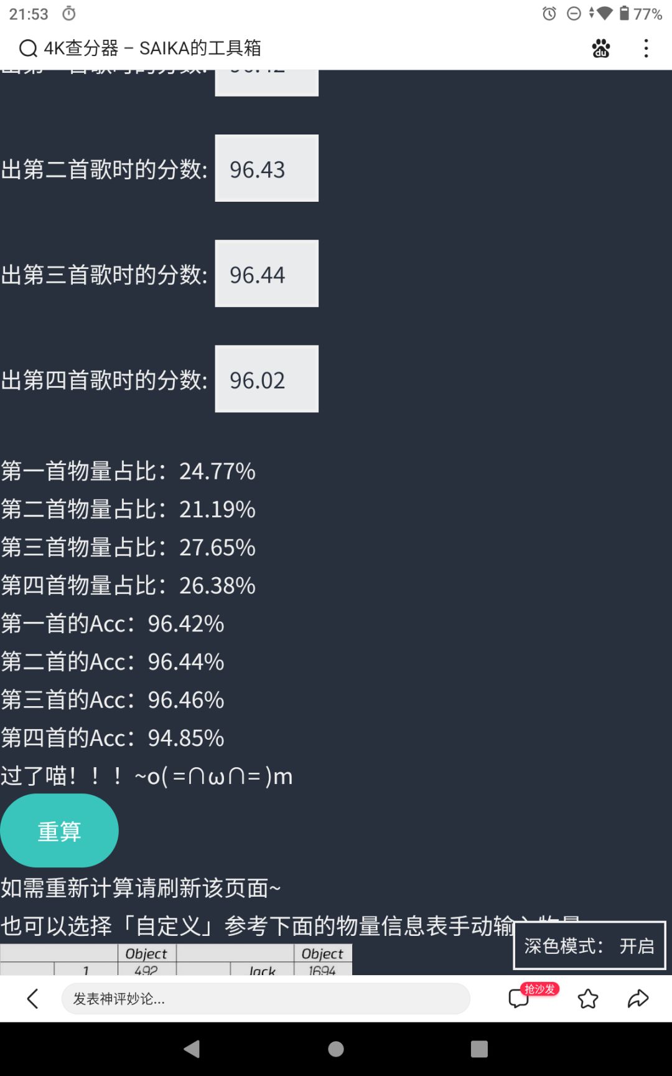Image resolution: width=672 pixels, height=1076 pixels.
Task: Tap the Baidu paw icon
Action: [601, 48]
